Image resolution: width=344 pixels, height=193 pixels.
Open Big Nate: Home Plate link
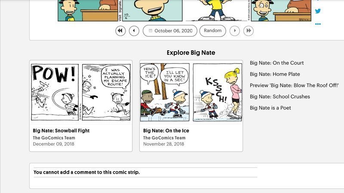tap(275, 74)
